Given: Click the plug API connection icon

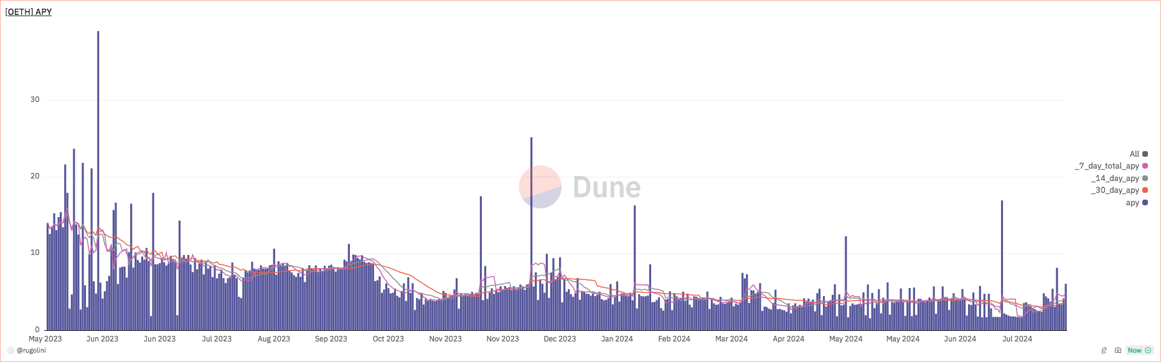Looking at the screenshot, I should [x=1104, y=350].
